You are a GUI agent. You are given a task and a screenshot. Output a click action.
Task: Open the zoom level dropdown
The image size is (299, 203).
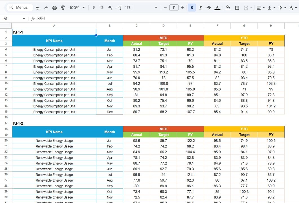(76, 8)
